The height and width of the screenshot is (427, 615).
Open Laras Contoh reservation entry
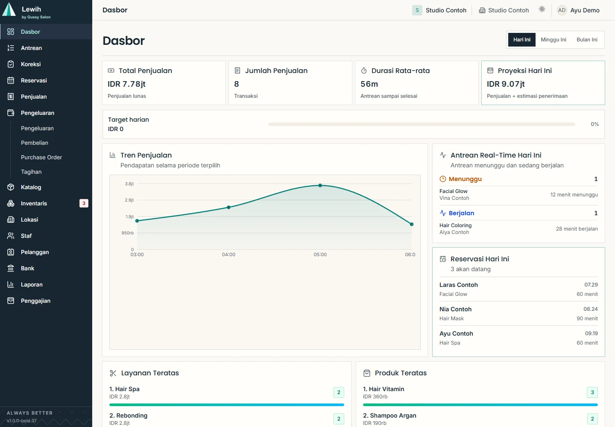[518, 289]
